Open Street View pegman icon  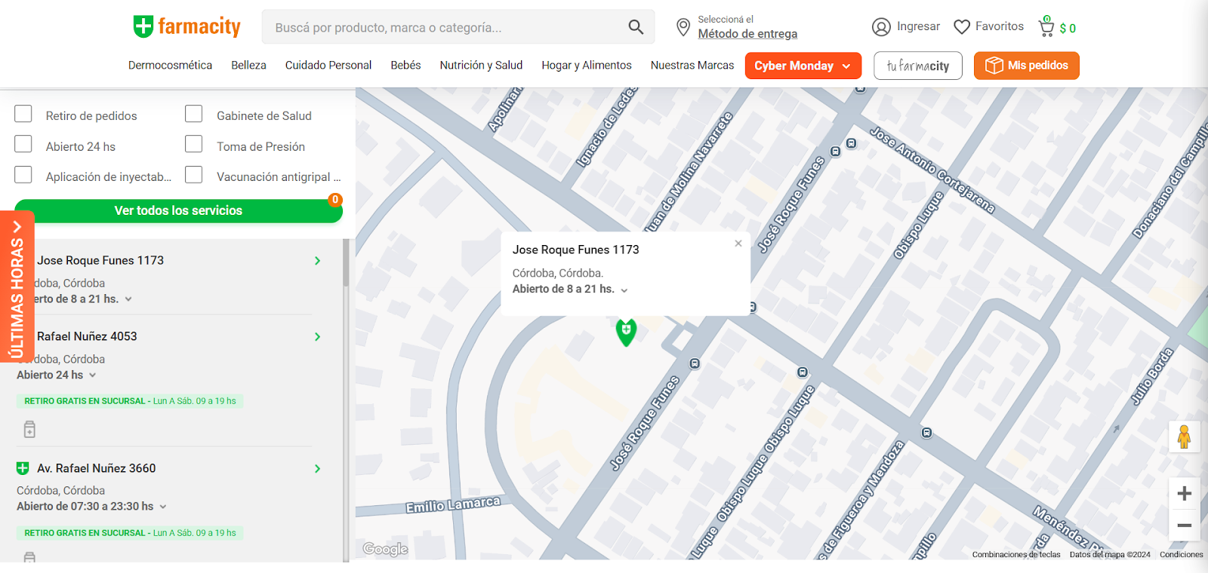coord(1184,437)
